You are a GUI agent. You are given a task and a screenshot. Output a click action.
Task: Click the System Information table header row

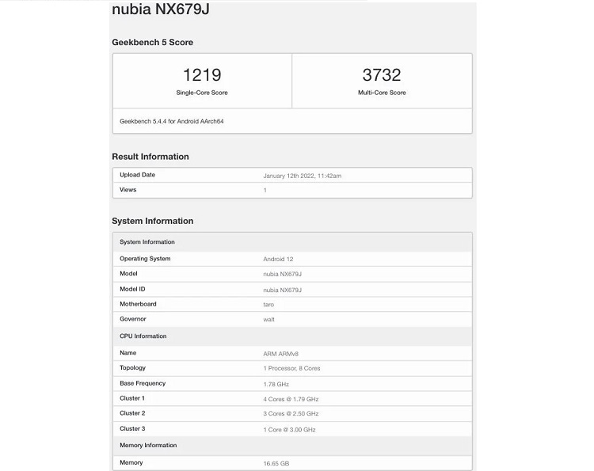[292, 242]
